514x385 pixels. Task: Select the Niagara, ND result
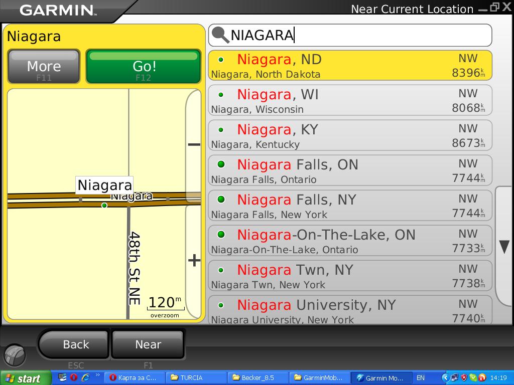350,66
